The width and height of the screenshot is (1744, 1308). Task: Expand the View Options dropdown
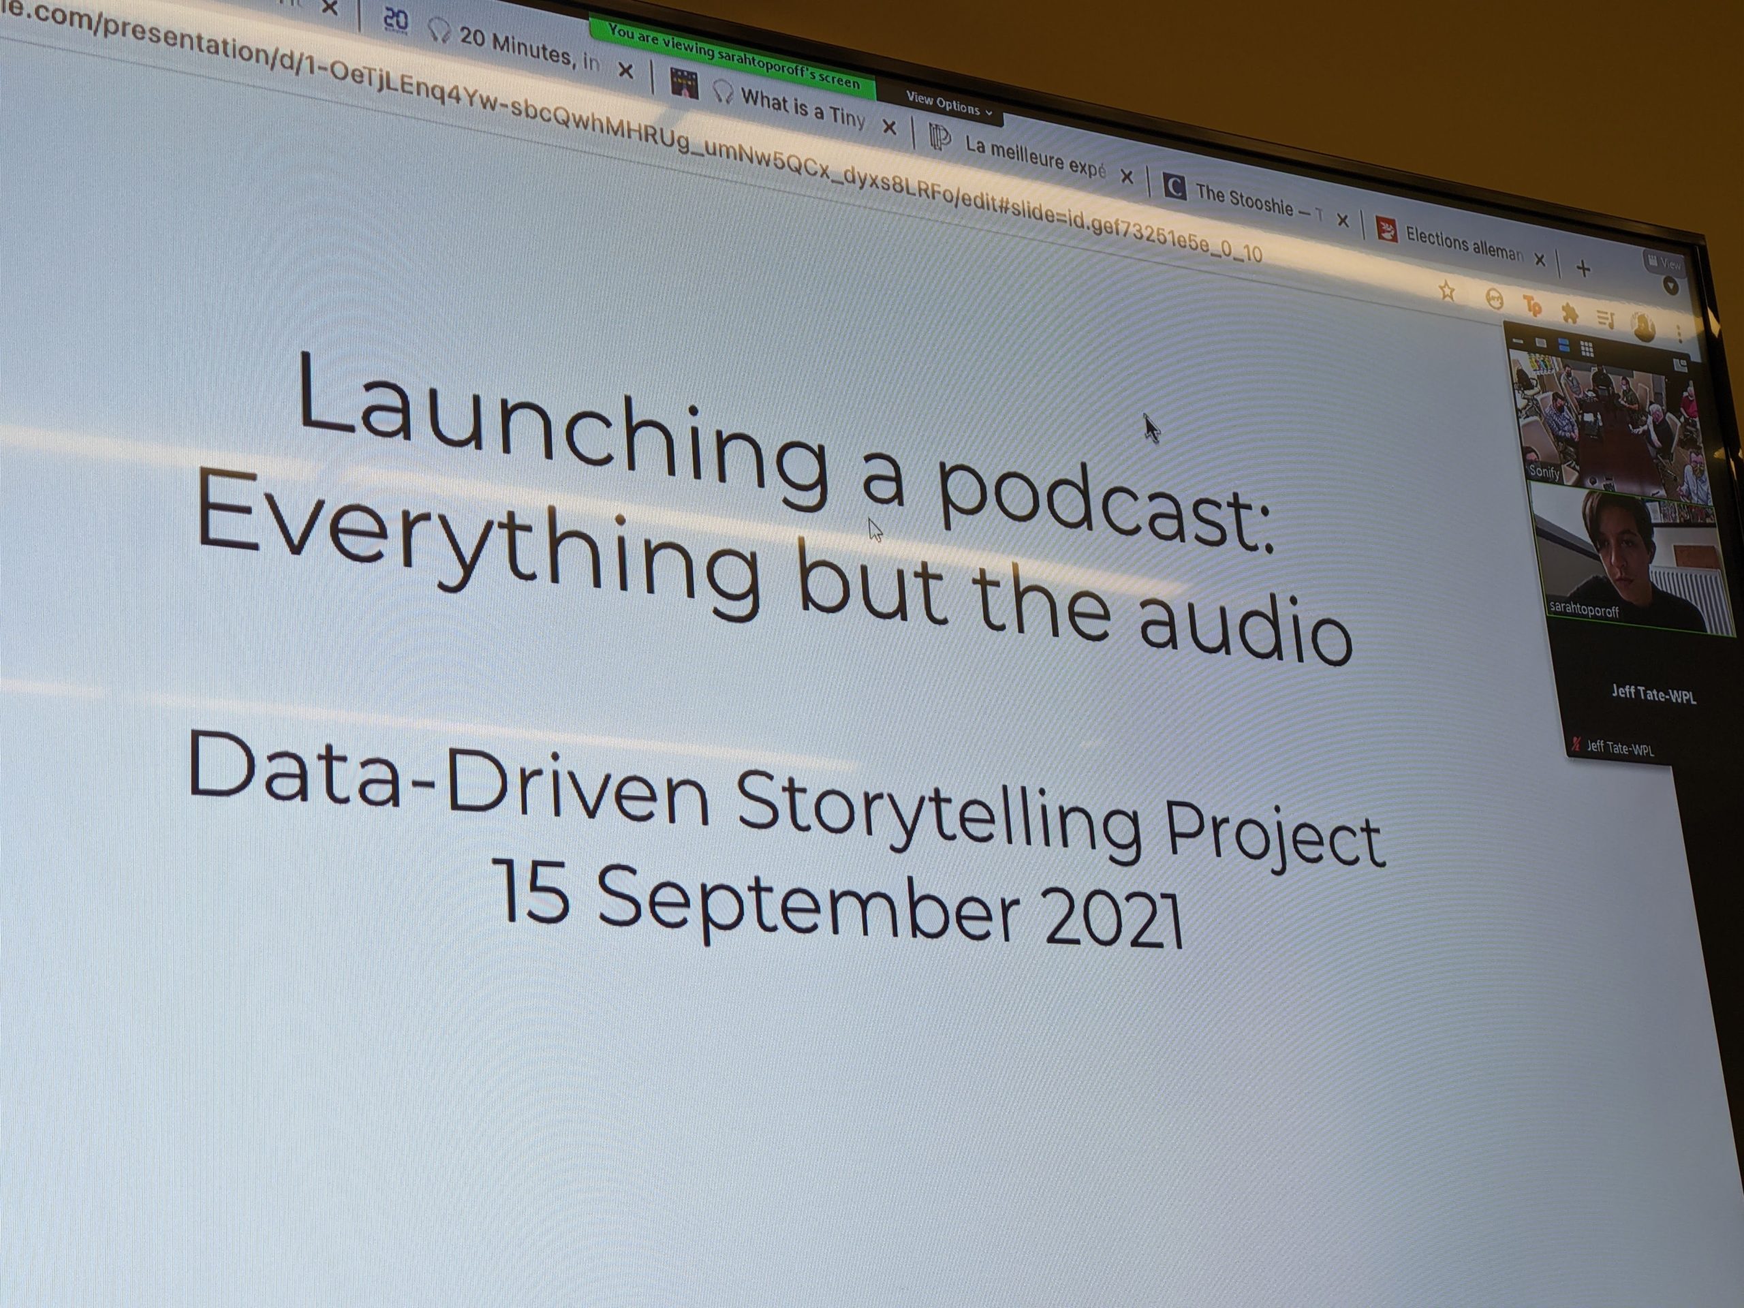click(948, 105)
